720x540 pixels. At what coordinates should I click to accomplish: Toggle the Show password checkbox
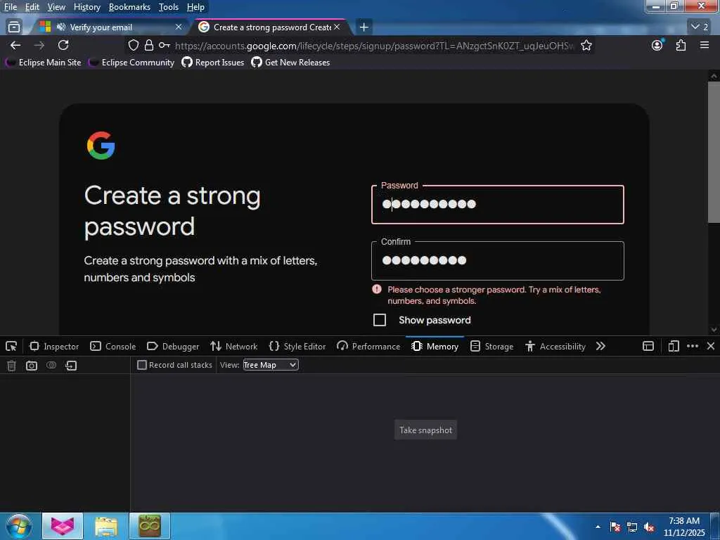380,320
